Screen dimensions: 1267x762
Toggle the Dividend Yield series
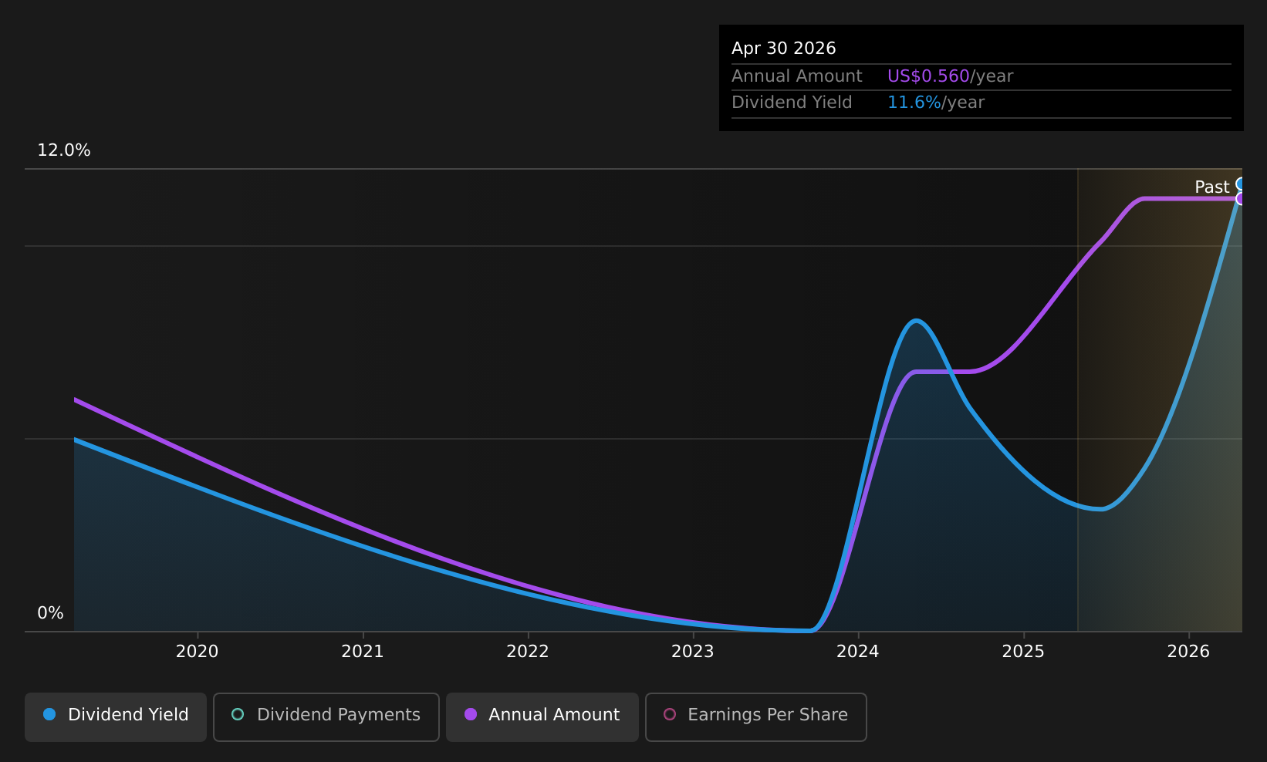pos(116,716)
